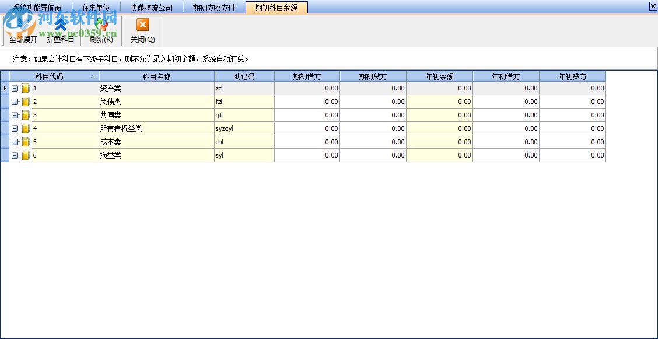Click the sort arrow in 科目代码 header
This screenshot has height=339, width=658.
click(93, 76)
